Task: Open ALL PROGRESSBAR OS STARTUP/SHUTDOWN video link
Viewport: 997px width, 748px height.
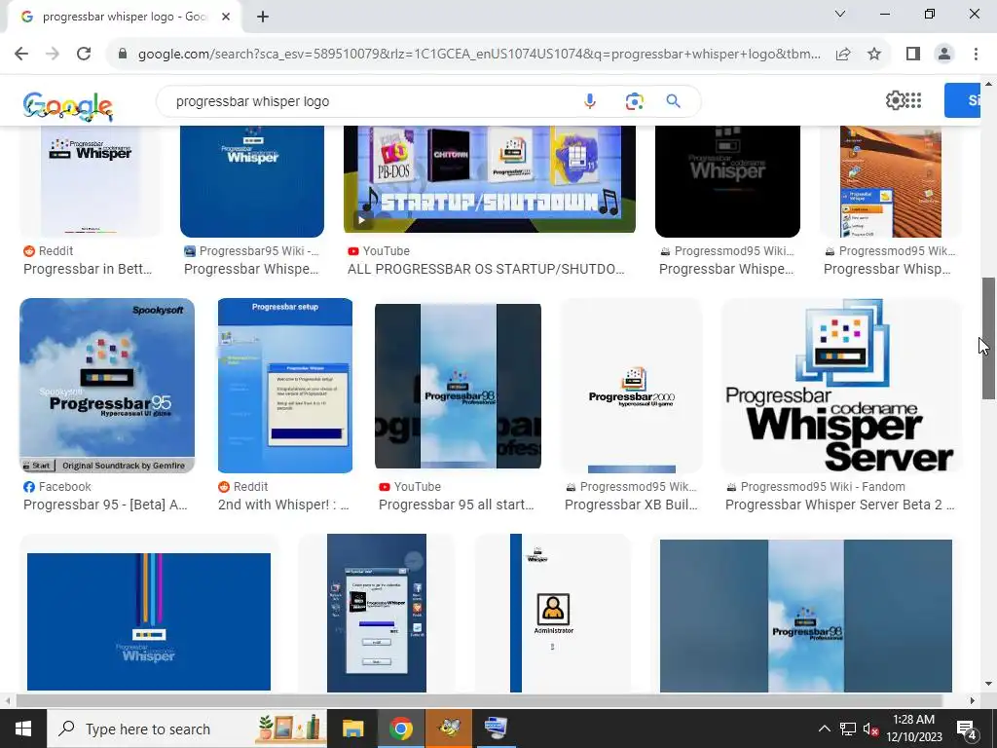Action: (486, 269)
